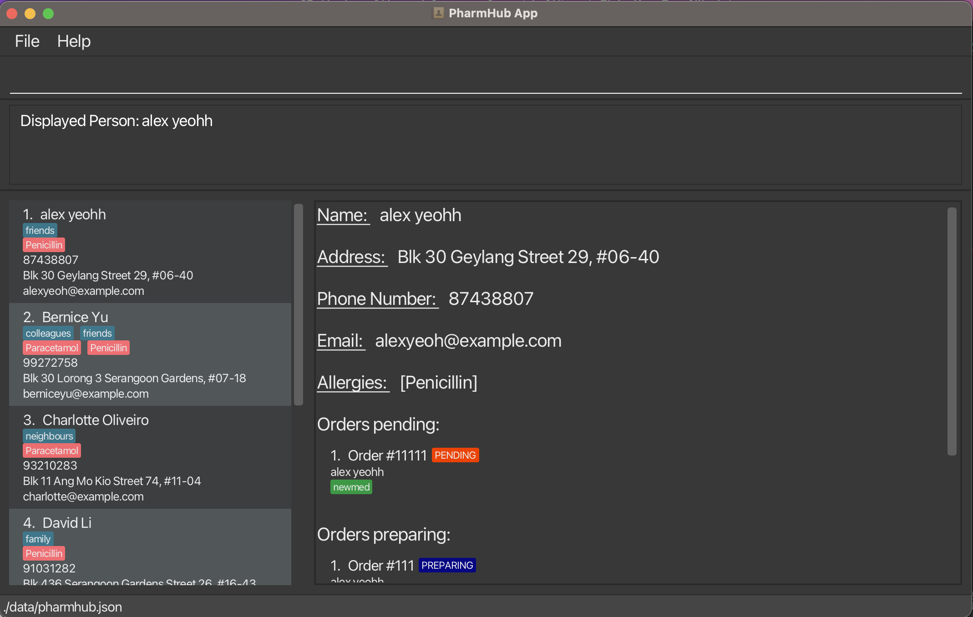Open the Help menu
The height and width of the screenshot is (617, 973).
74,41
